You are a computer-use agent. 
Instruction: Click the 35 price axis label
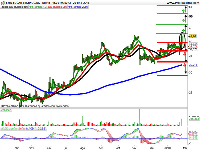(x=190, y=56)
